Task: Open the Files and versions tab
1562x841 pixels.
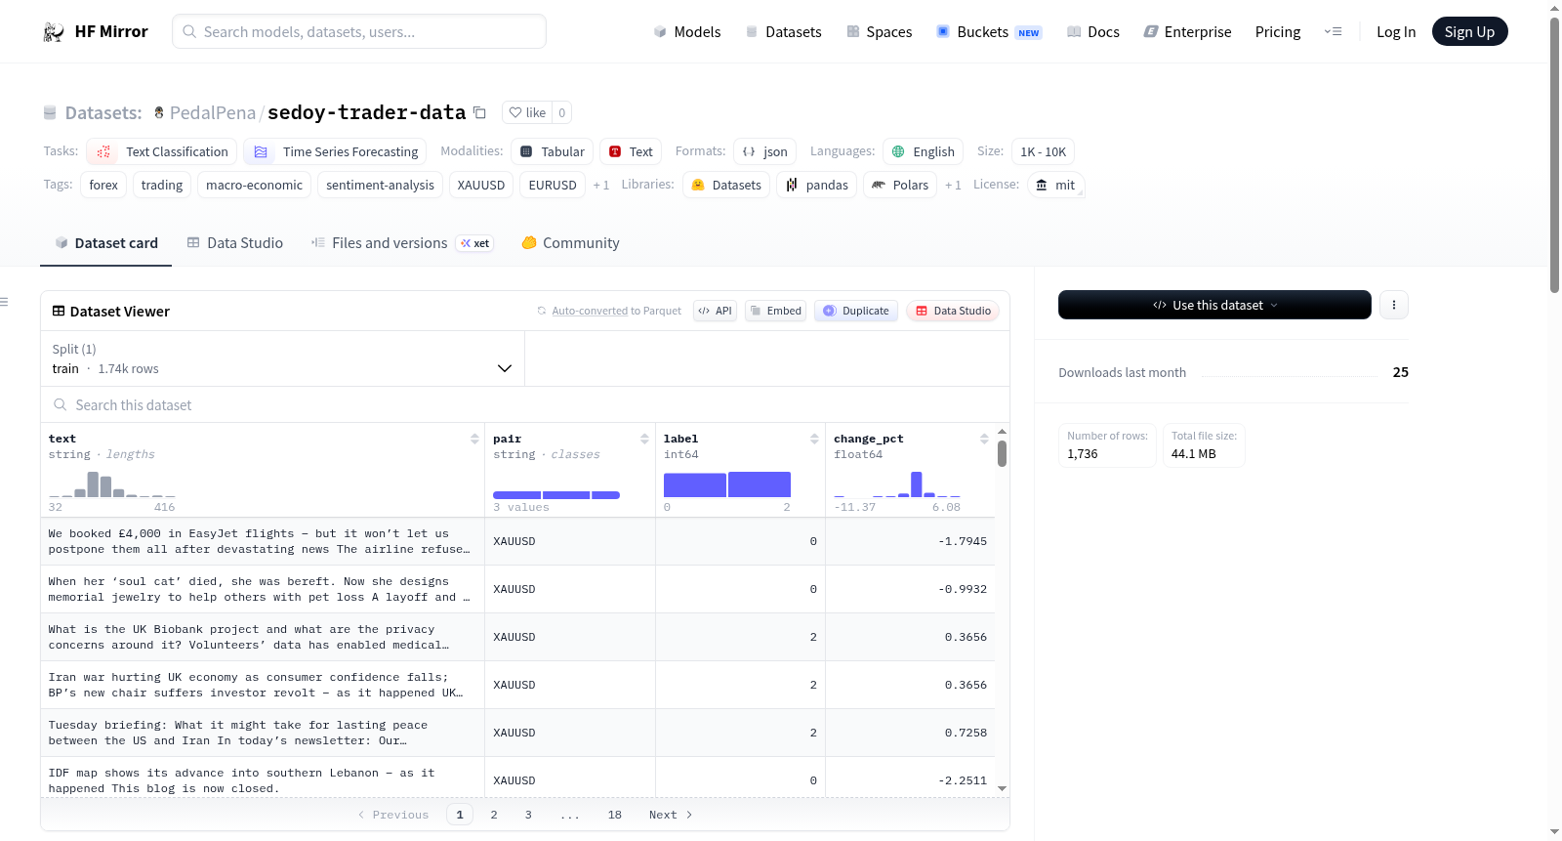Action: pyautogui.click(x=402, y=243)
